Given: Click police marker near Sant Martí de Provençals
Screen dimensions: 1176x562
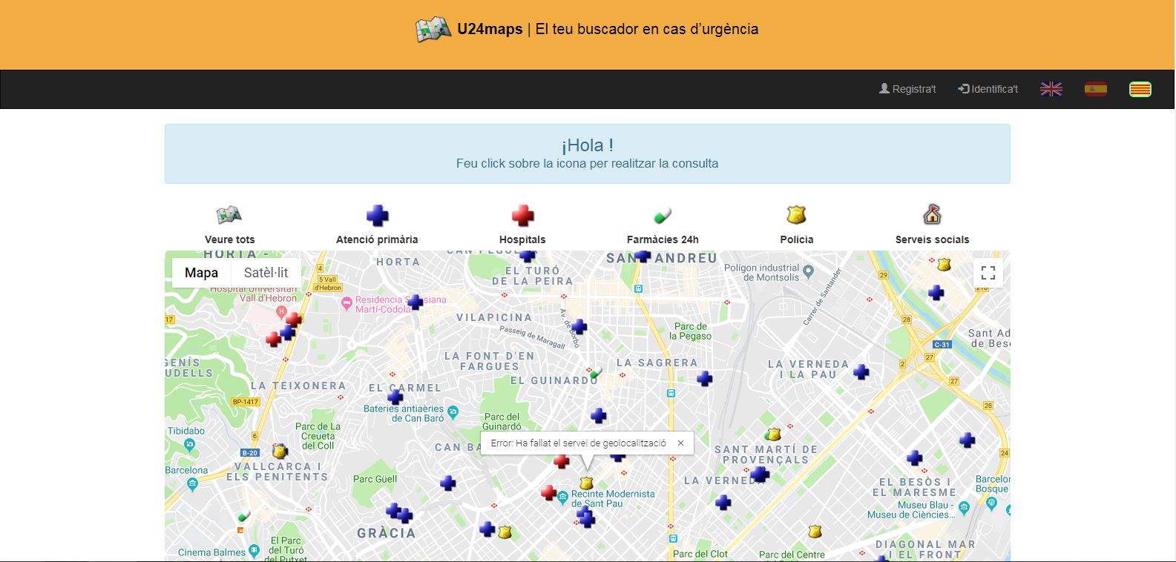Looking at the screenshot, I should 773,434.
